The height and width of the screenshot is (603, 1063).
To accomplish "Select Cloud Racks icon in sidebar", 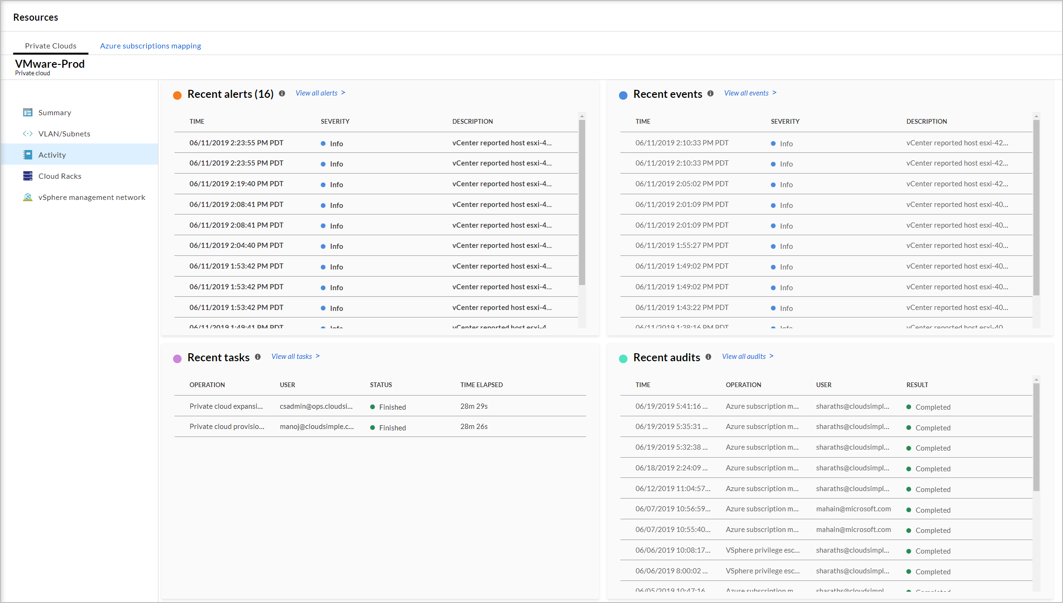I will 28,176.
